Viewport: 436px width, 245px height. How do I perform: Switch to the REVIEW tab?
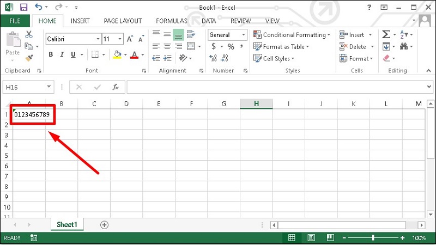click(x=241, y=21)
